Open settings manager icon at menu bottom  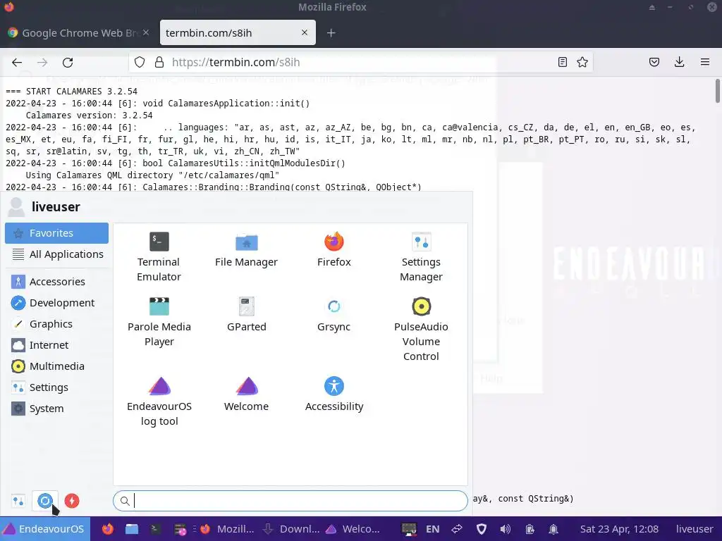18,501
